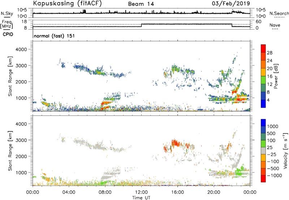Screen dimensions: 289x200
Task: Click the 'Power [dB]' colorbar label
Action: 276,76
